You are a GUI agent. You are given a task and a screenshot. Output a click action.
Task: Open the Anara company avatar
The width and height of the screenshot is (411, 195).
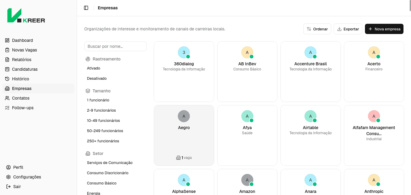[311, 180]
